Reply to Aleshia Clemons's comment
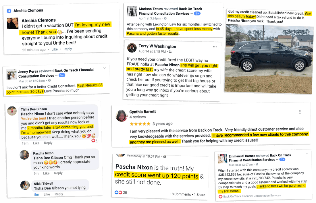The width and height of the screenshot is (316, 203). 68,49
